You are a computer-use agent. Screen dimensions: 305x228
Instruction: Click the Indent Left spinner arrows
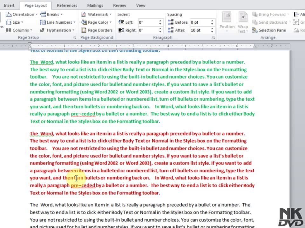pyautogui.click(x=160, y=22)
